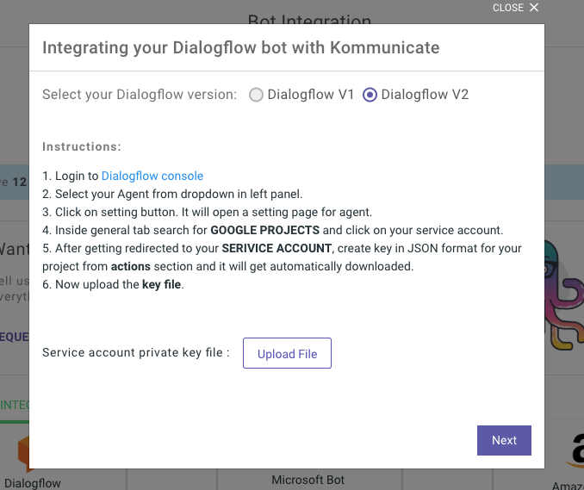Image resolution: width=584 pixels, height=490 pixels.
Task: Click the Next button
Action: pos(504,440)
